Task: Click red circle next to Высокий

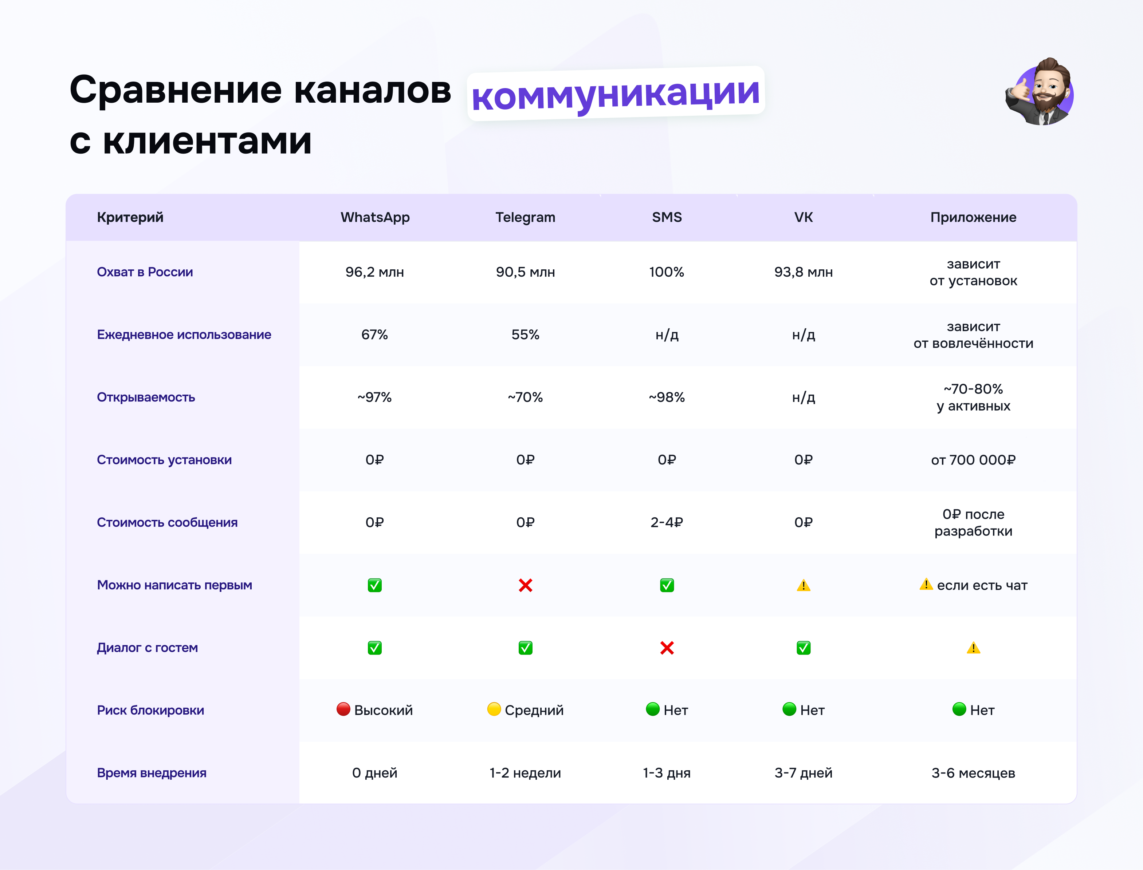Action: (343, 709)
